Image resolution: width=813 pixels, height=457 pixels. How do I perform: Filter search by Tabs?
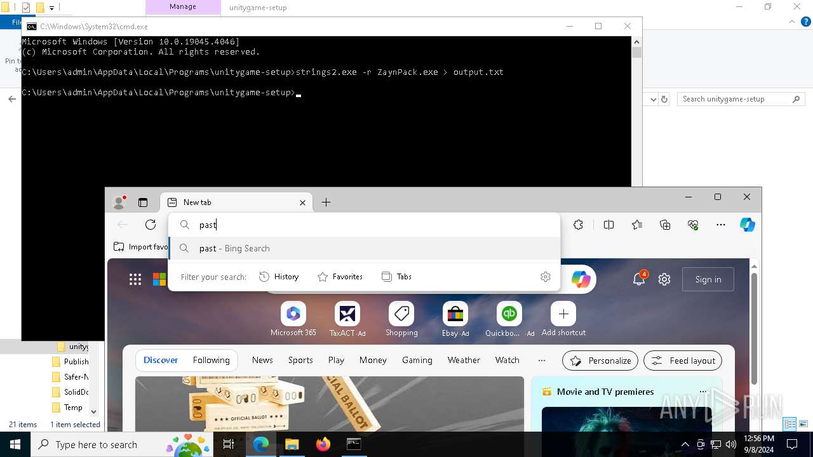[x=396, y=277]
